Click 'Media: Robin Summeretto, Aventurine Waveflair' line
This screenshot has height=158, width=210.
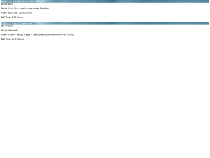coord(25,8)
